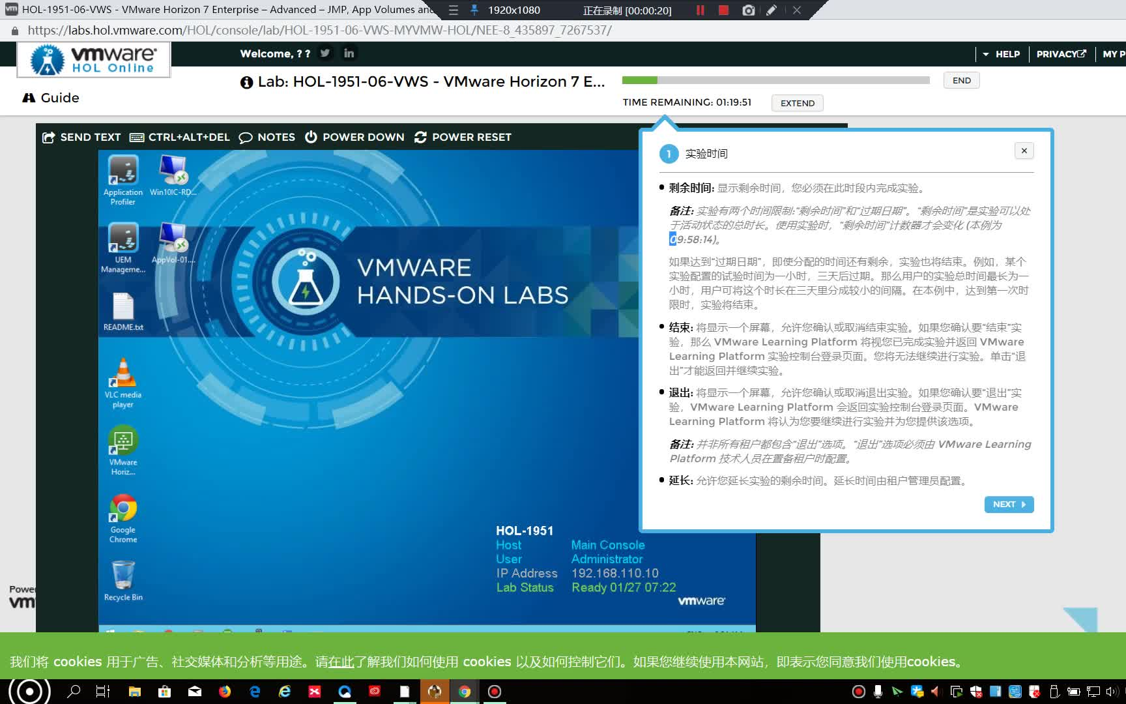Click the Twitter icon in header
Viewport: 1126px width, 704px height.
(325, 53)
